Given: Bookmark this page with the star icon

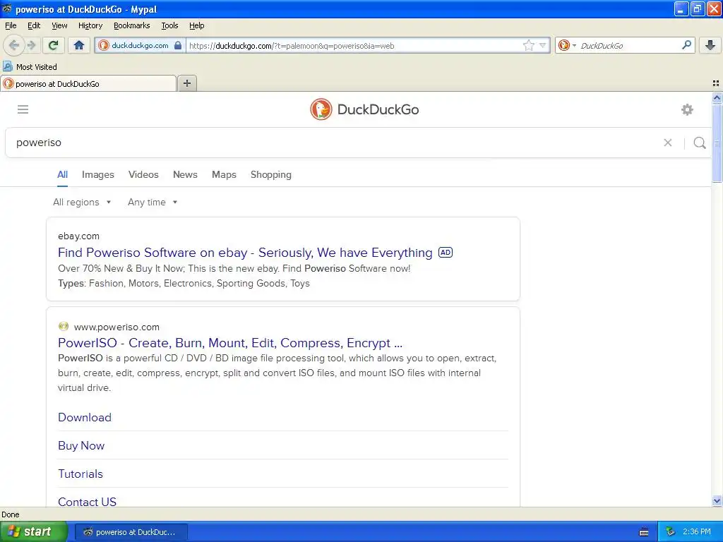Looking at the screenshot, I should [x=528, y=45].
